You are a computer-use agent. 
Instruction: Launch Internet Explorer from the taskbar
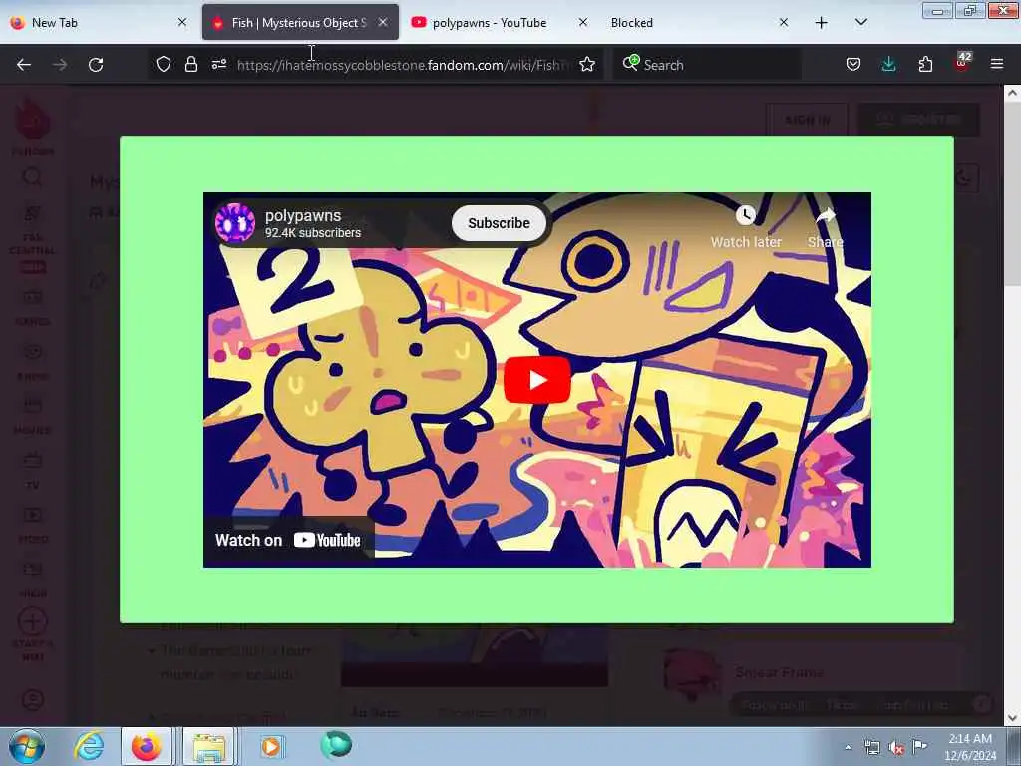[89, 746]
